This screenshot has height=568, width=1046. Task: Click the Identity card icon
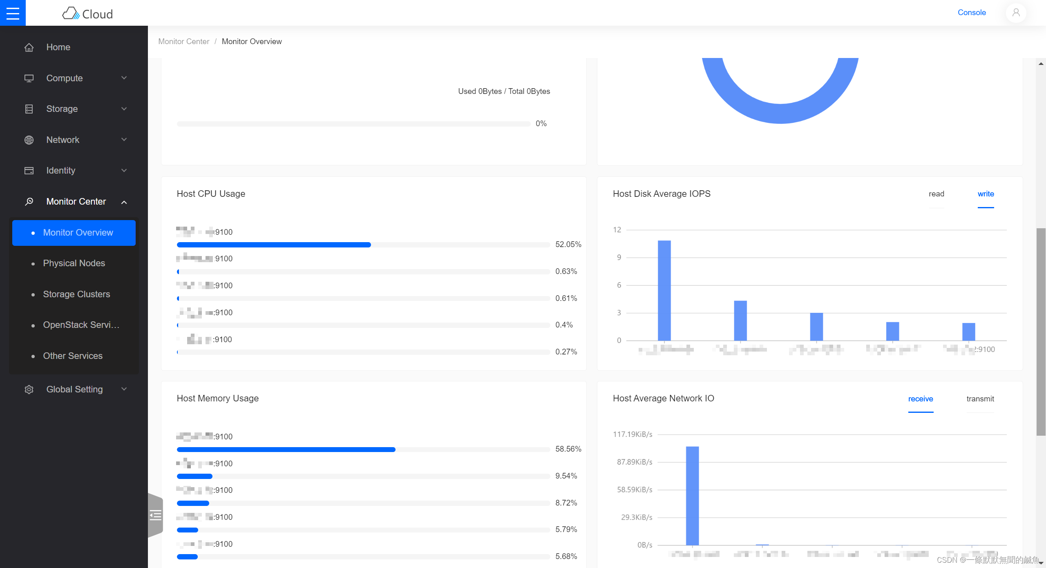tap(29, 171)
